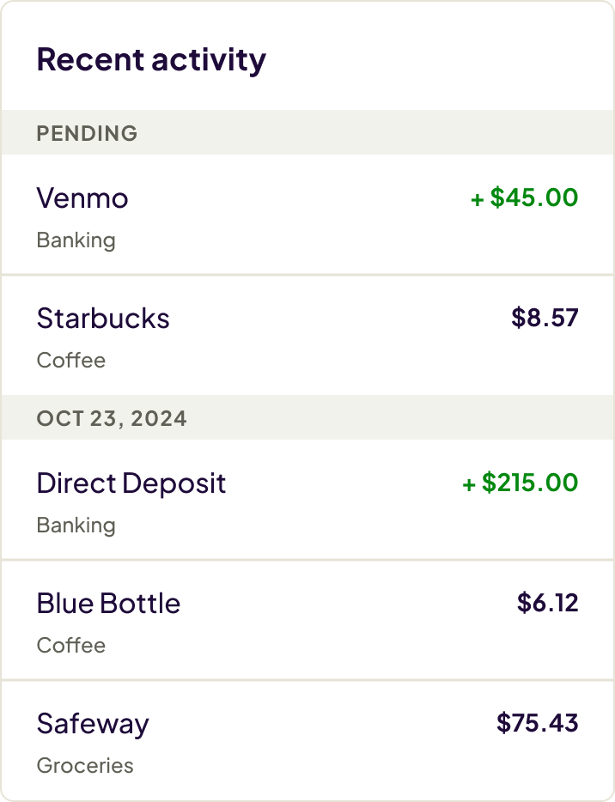Select the Coffee label under Blue Bottle
Image resolution: width=615 pixels, height=802 pixels.
point(71,646)
